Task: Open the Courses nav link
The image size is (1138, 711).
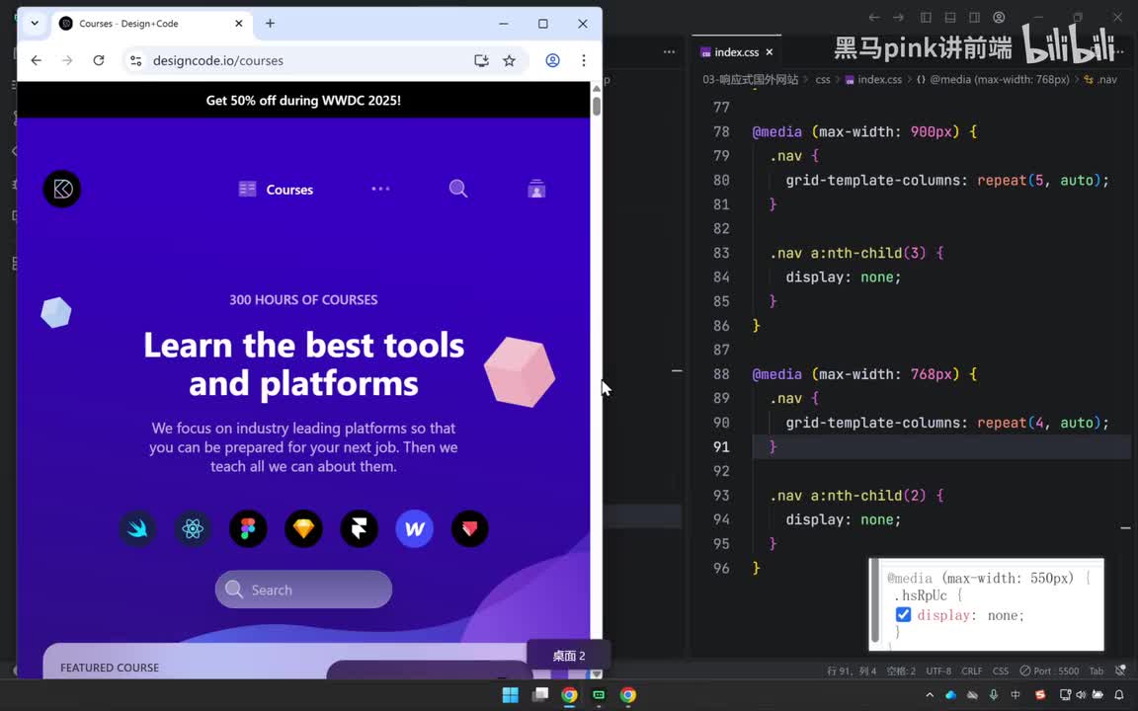Action: point(276,190)
